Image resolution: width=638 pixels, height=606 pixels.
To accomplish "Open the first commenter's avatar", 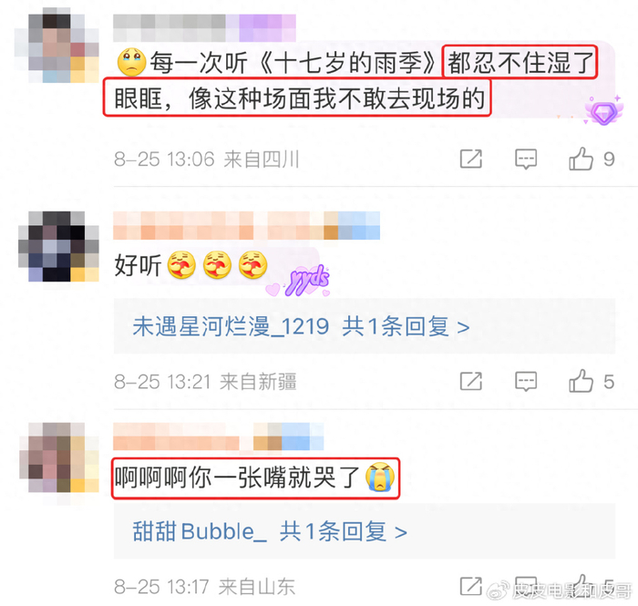I will tap(57, 45).
